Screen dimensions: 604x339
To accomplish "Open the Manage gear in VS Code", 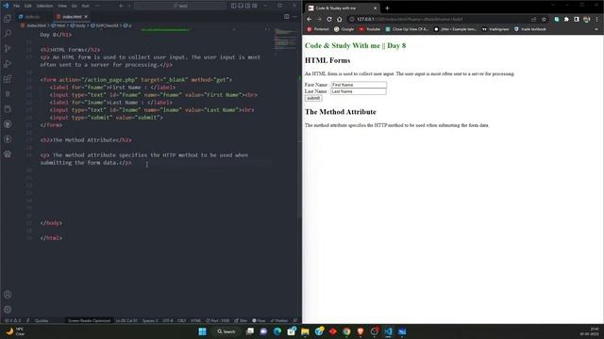I will click(8, 310).
